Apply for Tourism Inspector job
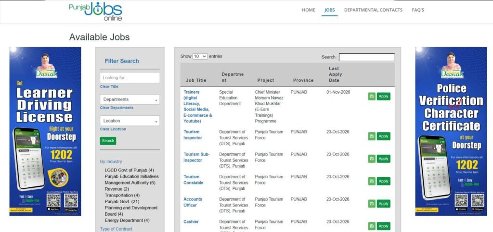 pyautogui.click(x=383, y=136)
